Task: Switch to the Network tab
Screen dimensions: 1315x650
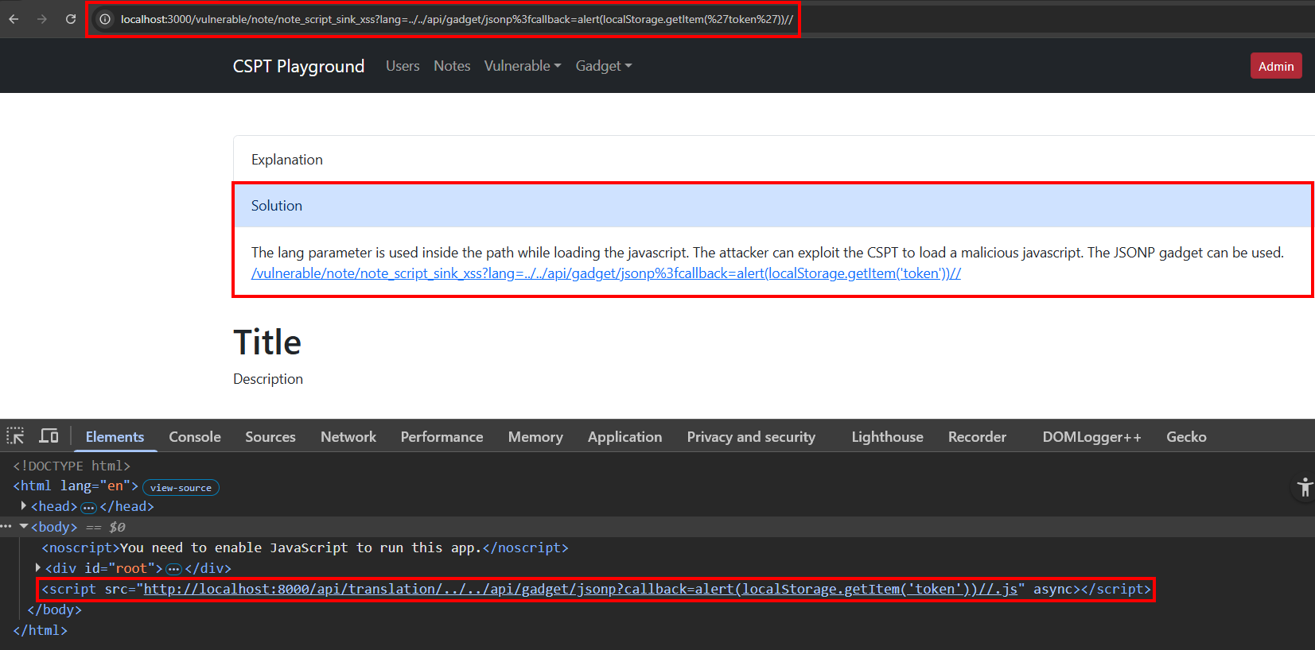Action: 348,437
